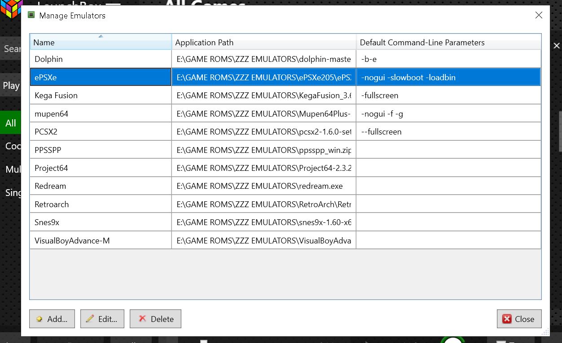This screenshot has width=562, height=343.
Task: Click the snes9x-1.60 application path cell
Action: click(x=264, y=222)
